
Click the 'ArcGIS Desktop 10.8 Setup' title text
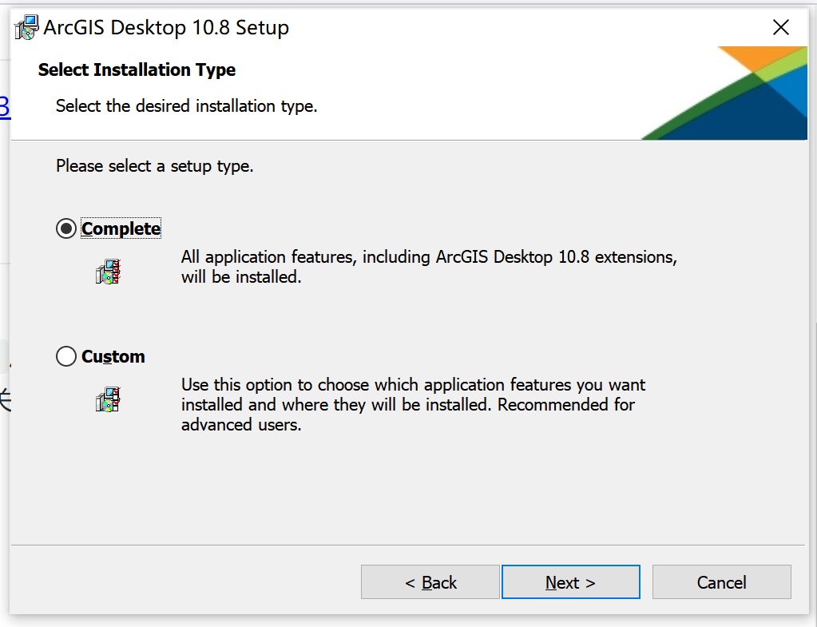[166, 27]
